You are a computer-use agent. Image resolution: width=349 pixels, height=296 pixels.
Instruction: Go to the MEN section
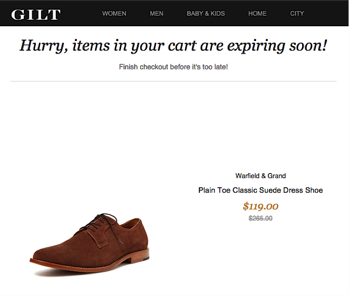156,13
